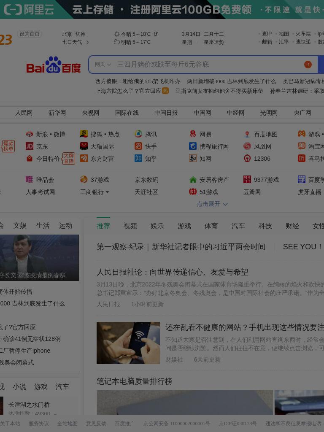Select the 文娱 tab in left panel
This screenshot has height=432, width=324.
(x=20, y=226)
